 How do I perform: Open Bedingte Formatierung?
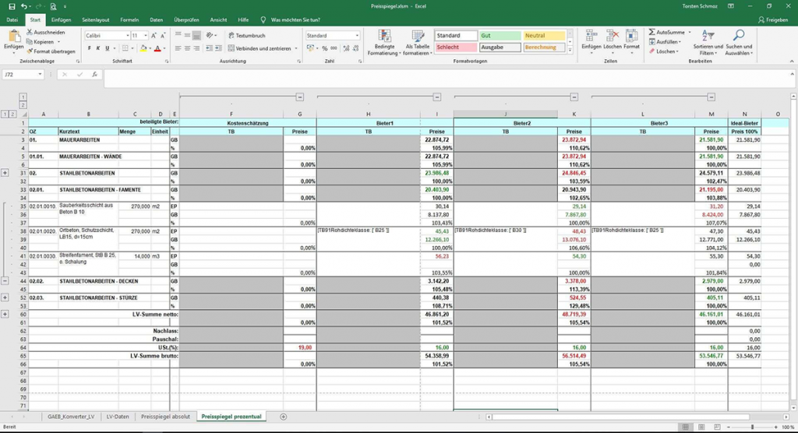pyautogui.click(x=385, y=43)
